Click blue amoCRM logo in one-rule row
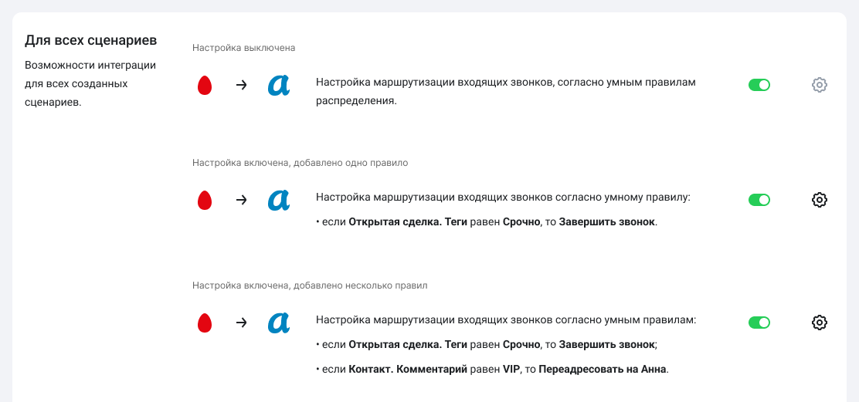 (x=278, y=200)
